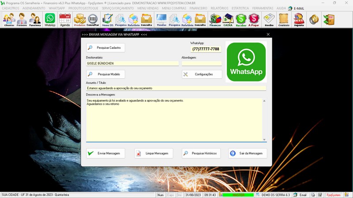This screenshot has width=353, height=198.
Task: Click the Pesquisar Históricos button
Action: click(201, 153)
